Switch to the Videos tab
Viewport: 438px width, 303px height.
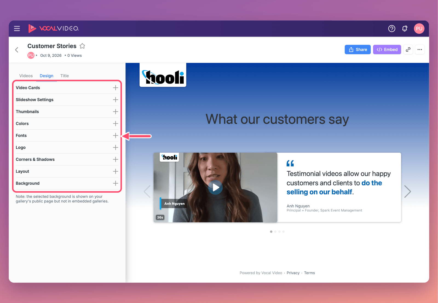click(x=26, y=76)
